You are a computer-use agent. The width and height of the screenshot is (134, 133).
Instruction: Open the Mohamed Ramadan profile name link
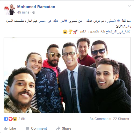click(36, 7)
